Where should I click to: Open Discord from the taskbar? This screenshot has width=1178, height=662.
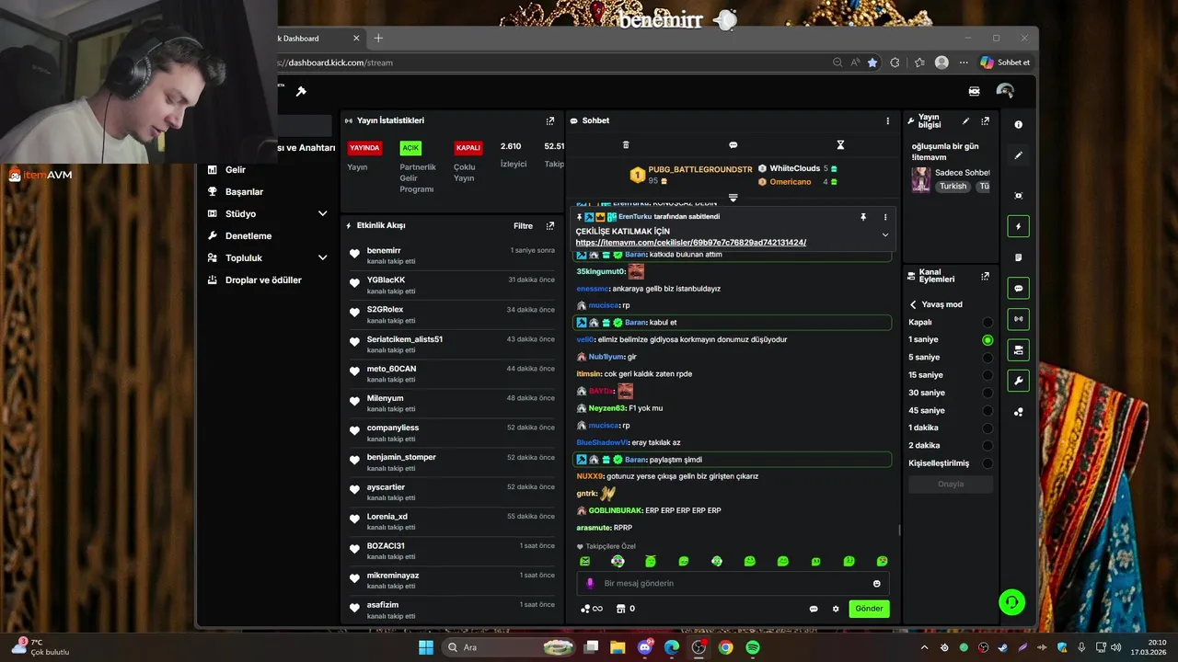644,647
